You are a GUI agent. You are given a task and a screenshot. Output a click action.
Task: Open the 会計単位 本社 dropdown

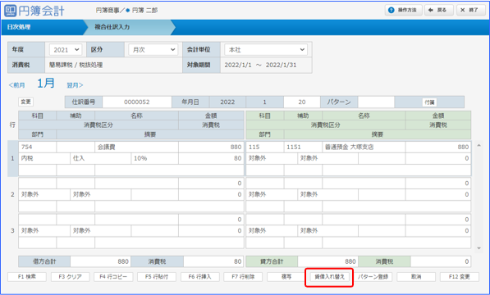266,50
